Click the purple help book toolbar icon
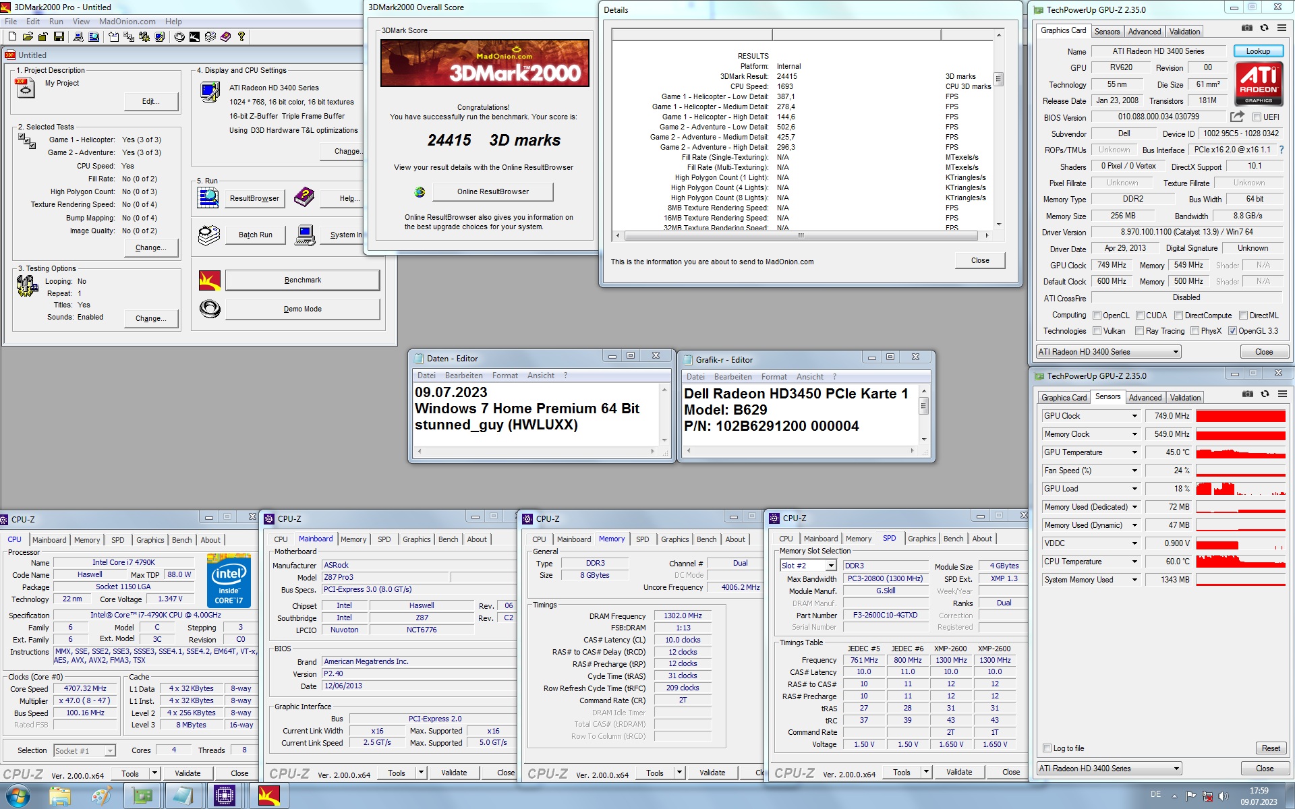 (226, 36)
